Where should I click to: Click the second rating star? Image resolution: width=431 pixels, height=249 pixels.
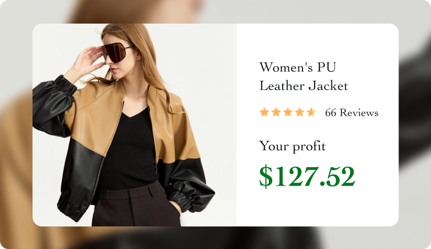(276, 112)
